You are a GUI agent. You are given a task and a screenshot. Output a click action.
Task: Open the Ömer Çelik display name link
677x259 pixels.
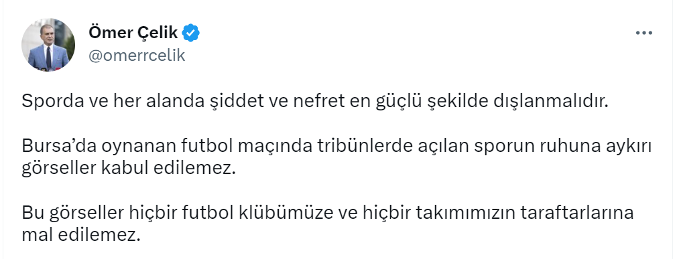[x=133, y=32]
